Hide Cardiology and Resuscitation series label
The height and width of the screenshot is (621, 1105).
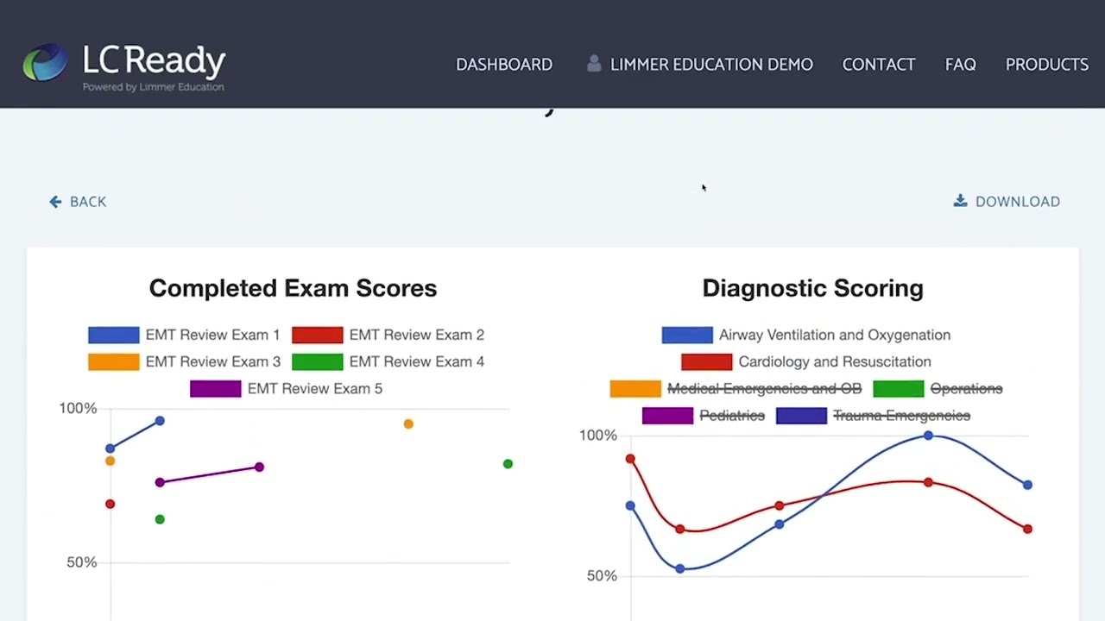click(835, 361)
